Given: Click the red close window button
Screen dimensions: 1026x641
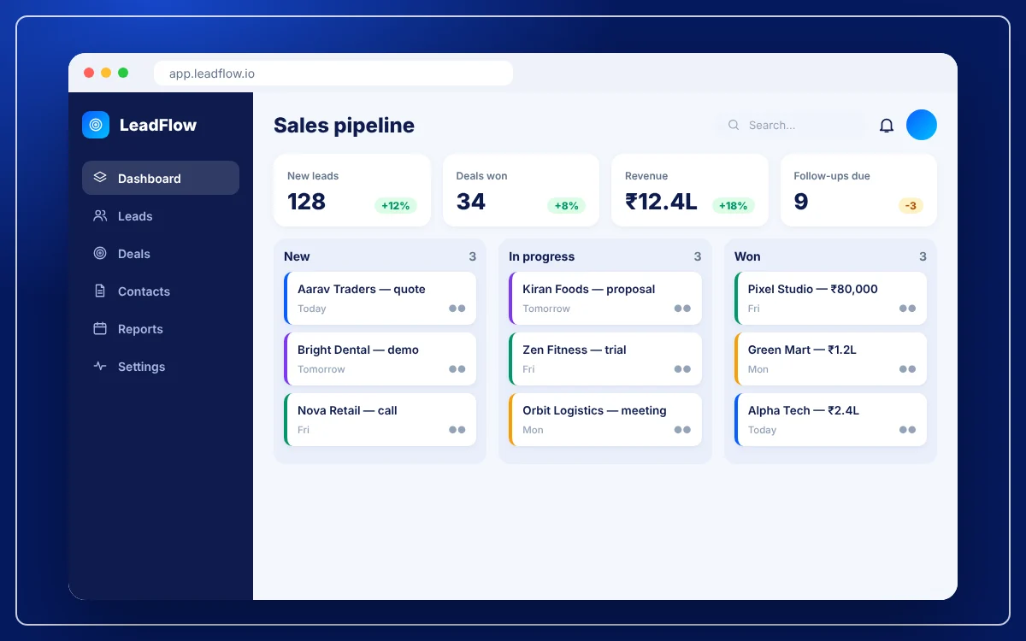Looking at the screenshot, I should click(89, 73).
